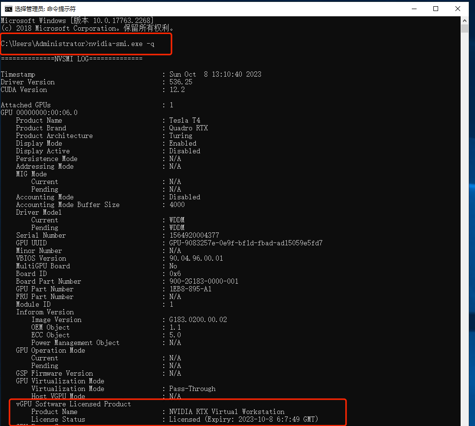Click the Product Brand value 'Quadro RTX'
The width and height of the screenshot is (475, 426).
coord(189,128)
